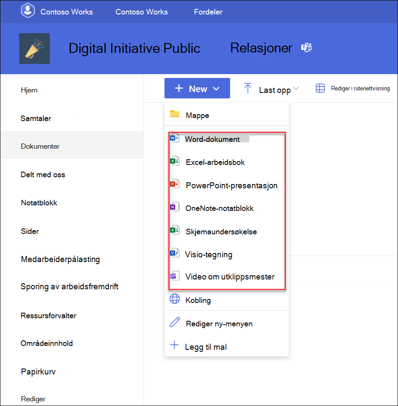Click the Contoso Works logo icon
The height and width of the screenshot is (406, 398).
coord(28,11)
